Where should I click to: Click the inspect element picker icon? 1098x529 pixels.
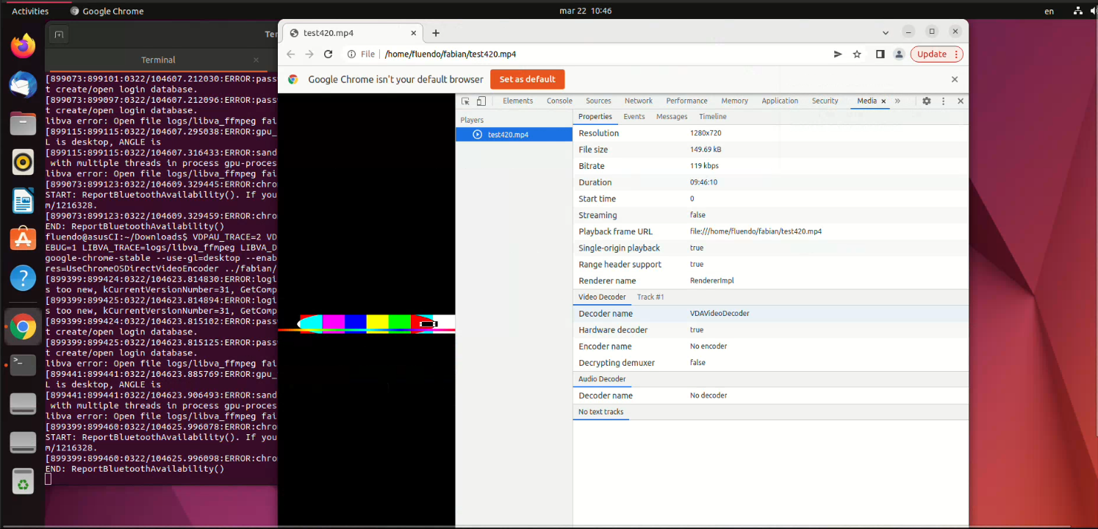click(465, 101)
